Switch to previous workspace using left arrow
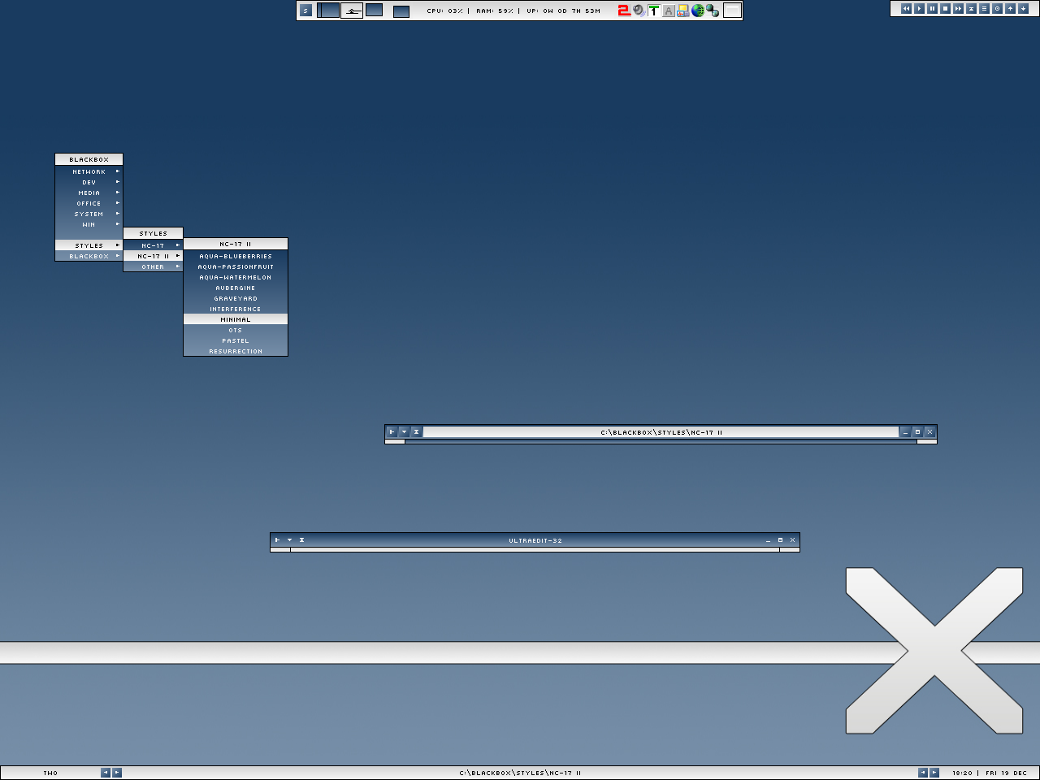This screenshot has width=1040, height=780. point(106,773)
